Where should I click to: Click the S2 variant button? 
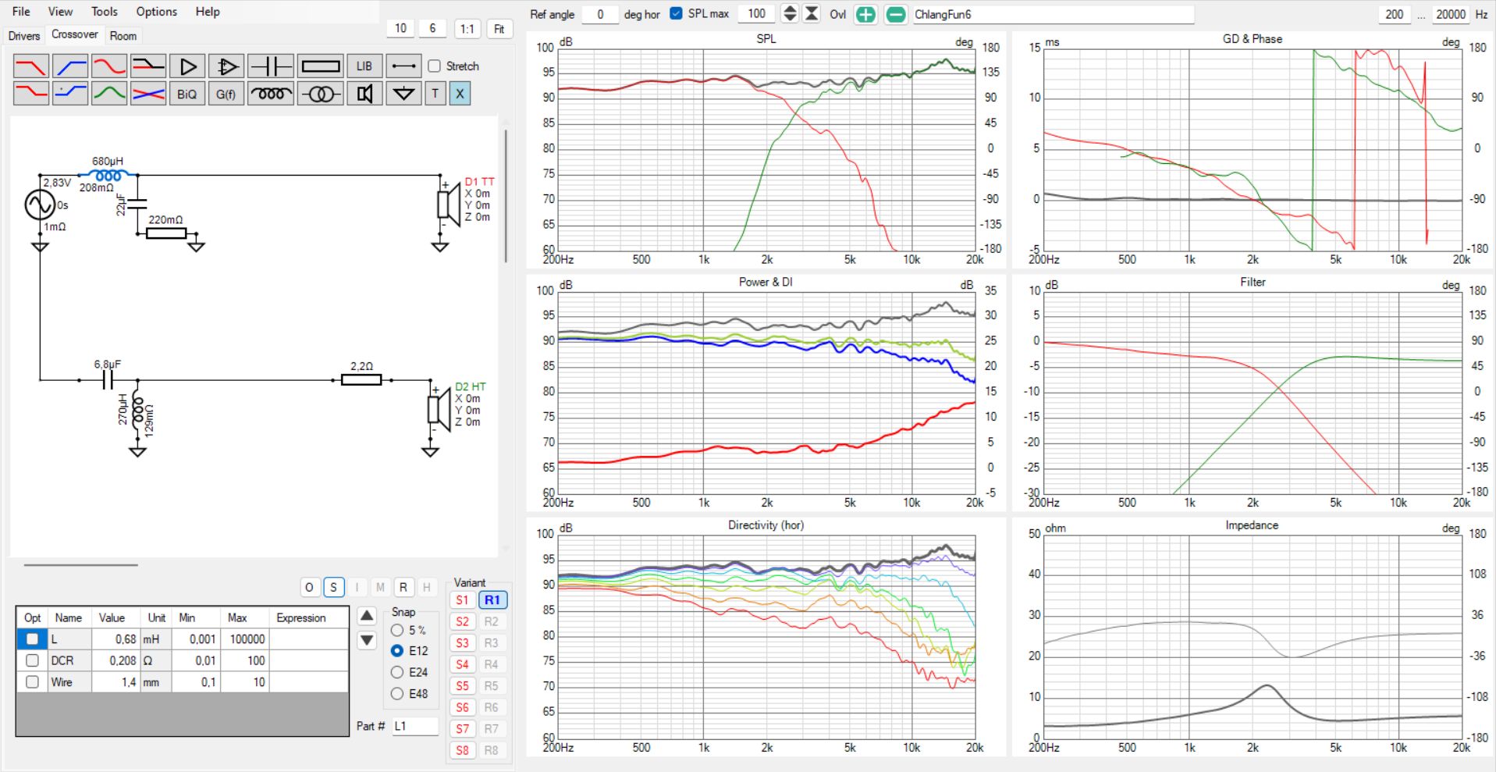[463, 621]
